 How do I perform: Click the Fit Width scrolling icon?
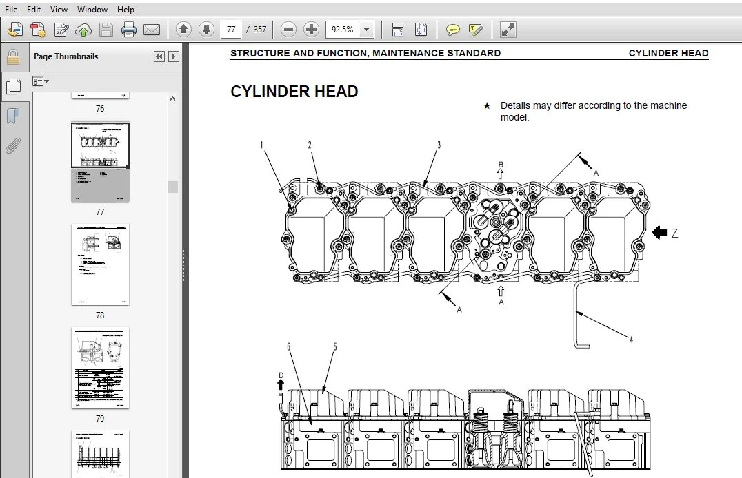click(x=398, y=30)
